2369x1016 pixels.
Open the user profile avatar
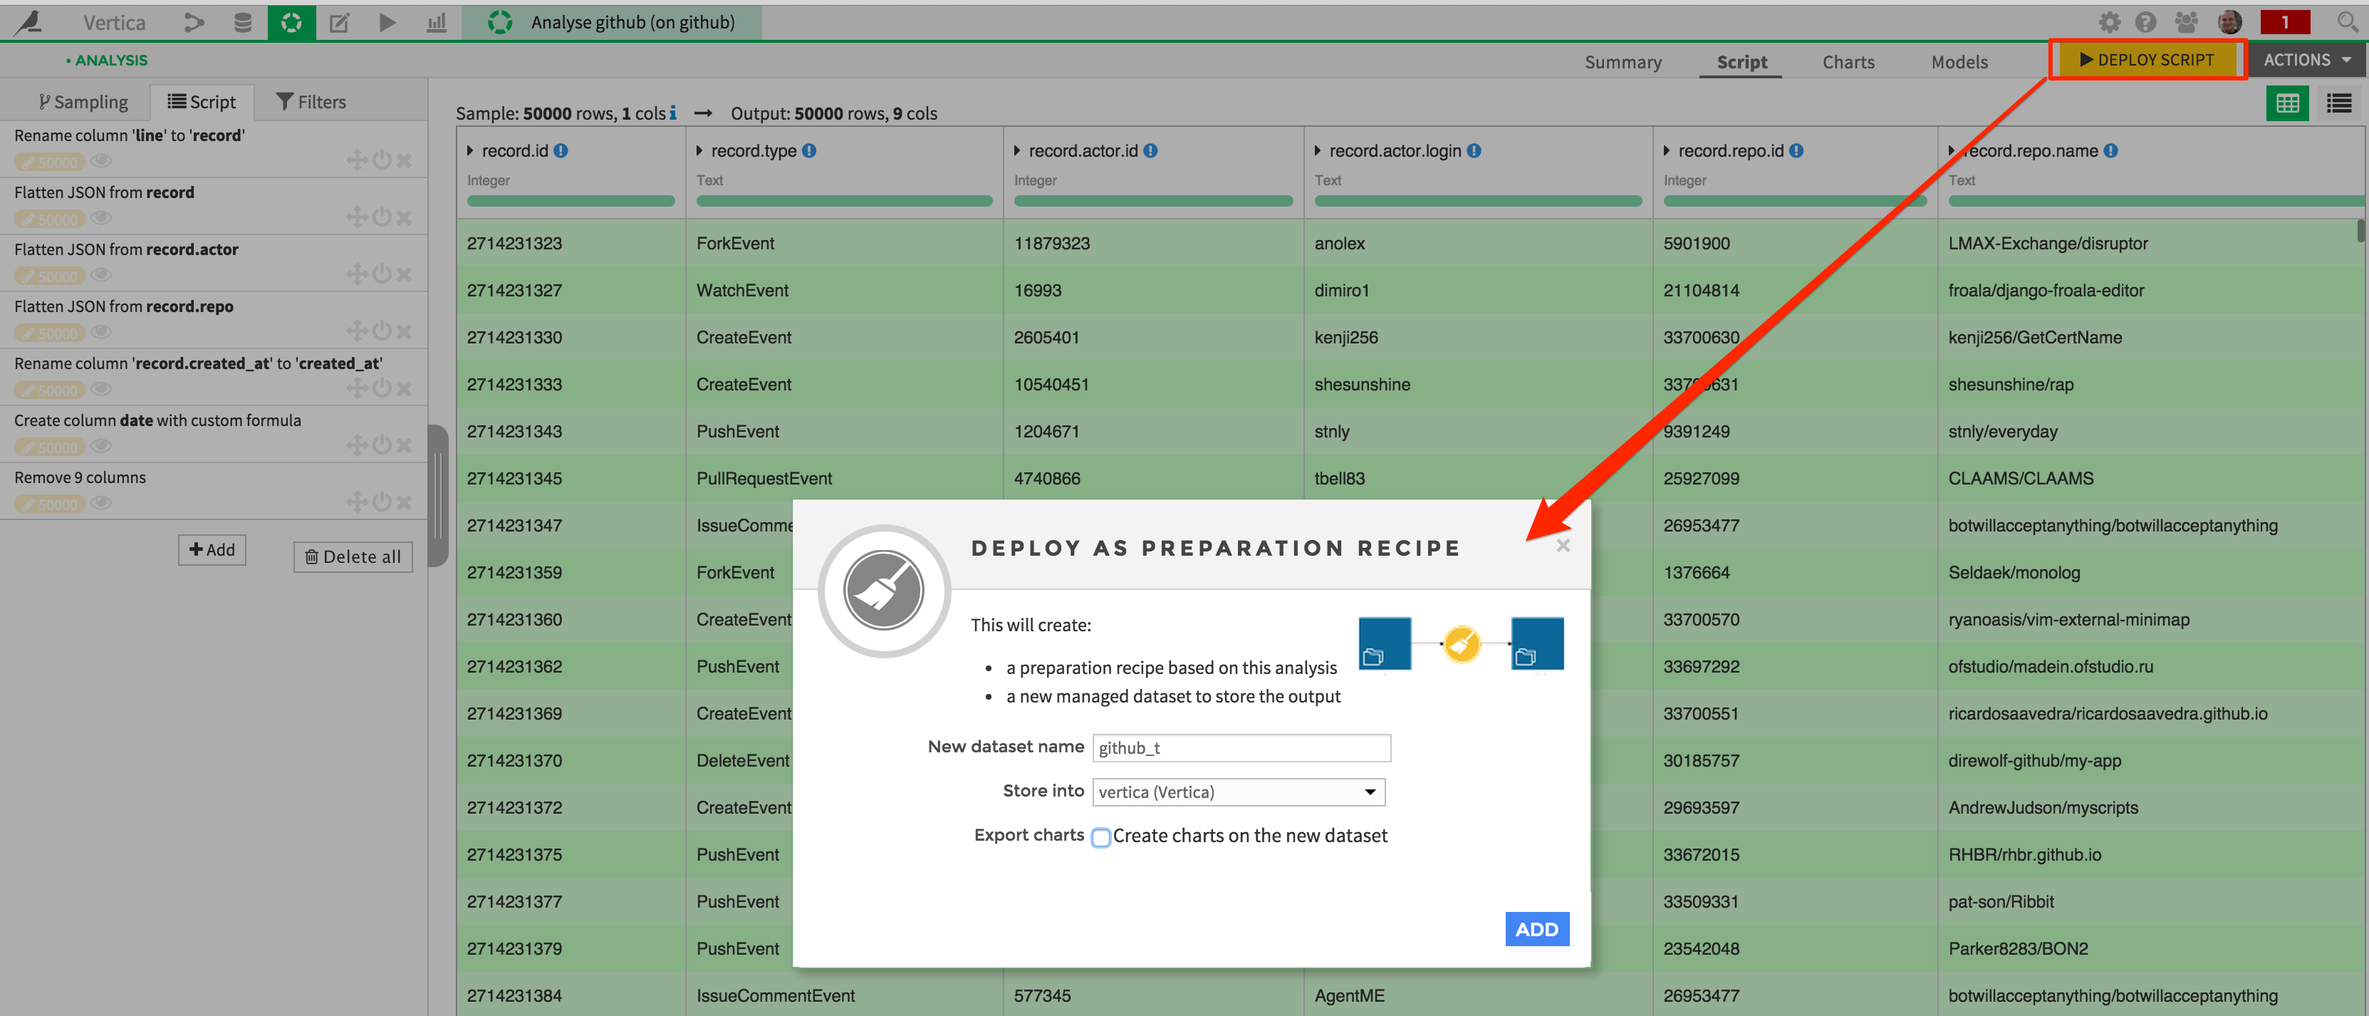[2229, 22]
